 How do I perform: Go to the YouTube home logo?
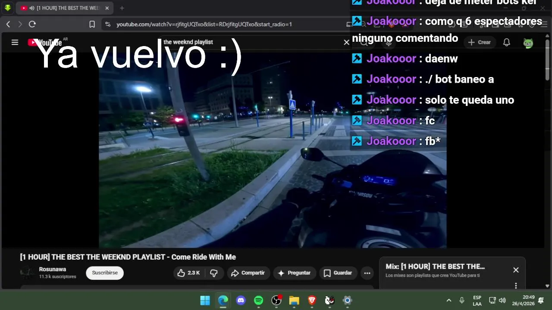click(x=45, y=42)
